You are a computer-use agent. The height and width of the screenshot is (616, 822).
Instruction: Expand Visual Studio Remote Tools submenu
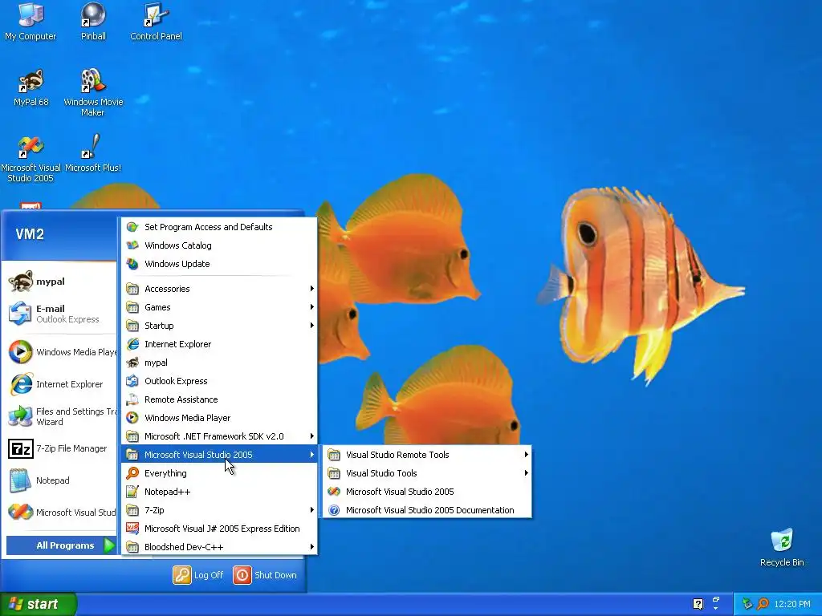(427, 455)
